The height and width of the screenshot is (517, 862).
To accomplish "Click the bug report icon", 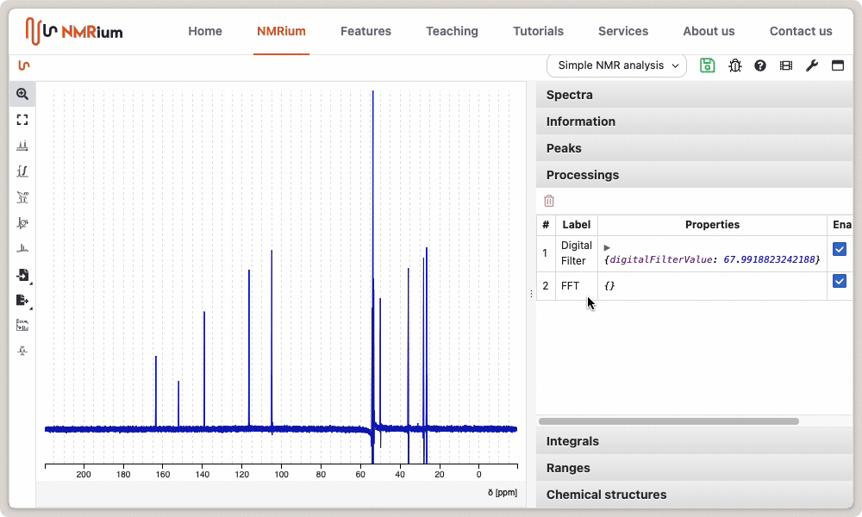I will tap(734, 65).
